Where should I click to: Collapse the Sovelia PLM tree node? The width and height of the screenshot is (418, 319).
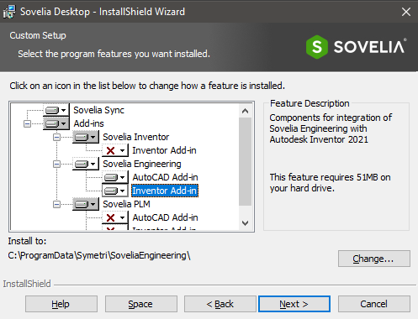tap(56, 205)
